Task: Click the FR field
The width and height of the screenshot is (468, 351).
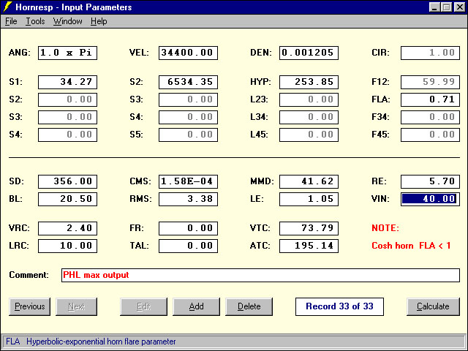Action: (188, 228)
